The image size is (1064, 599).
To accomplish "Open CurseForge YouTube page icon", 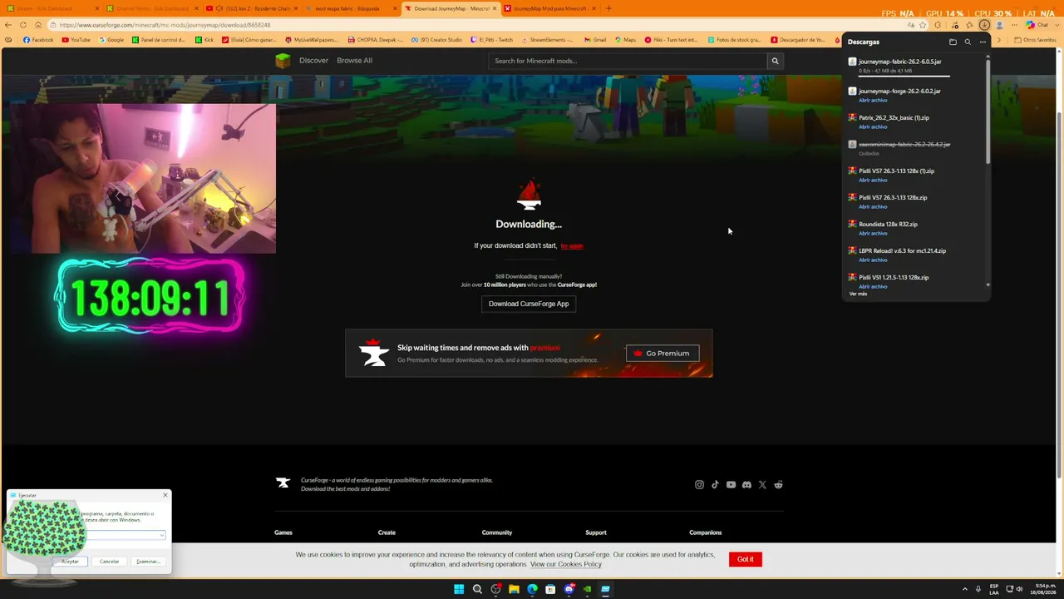I will (x=731, y=485).
